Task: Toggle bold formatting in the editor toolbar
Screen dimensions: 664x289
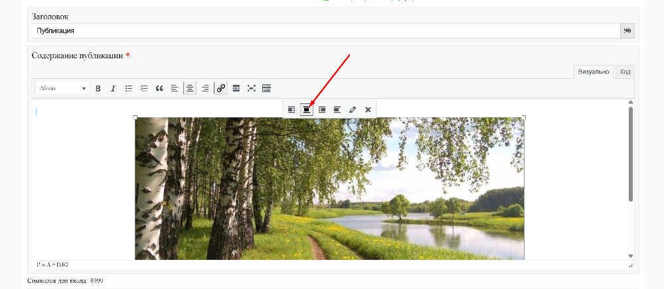Action: pyautogui.click(x=98, y=88)
